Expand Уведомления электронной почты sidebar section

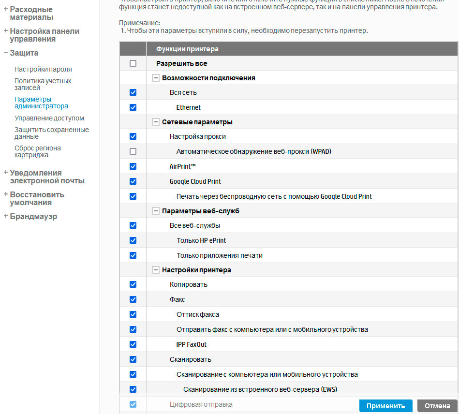(6, 173)
